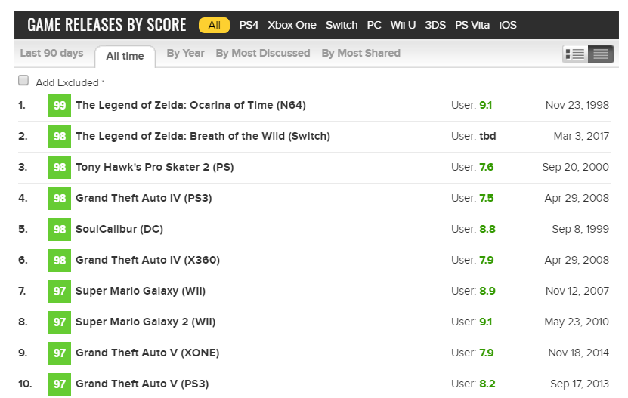Click user score 8.8 for SoulCalibur
This screenshot has width=628, height=398.
tap(487, 229)
